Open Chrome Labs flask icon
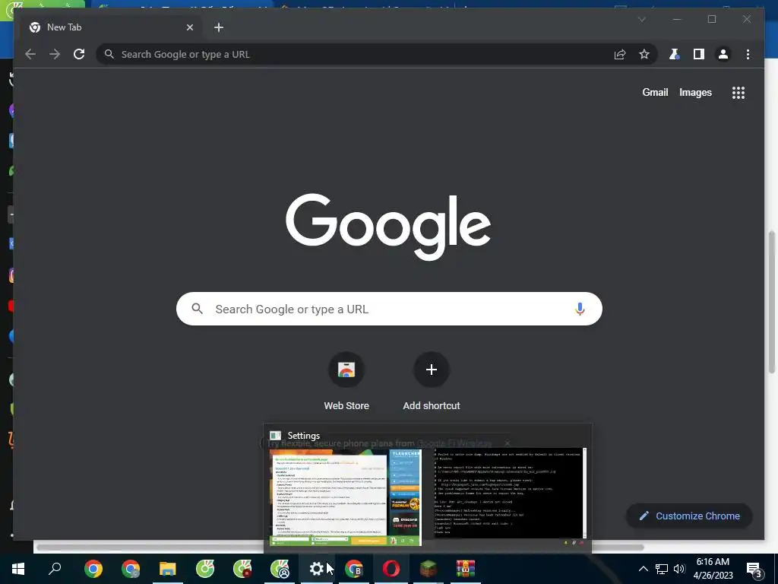The image size is (778, 584). (x=674, y=54)
